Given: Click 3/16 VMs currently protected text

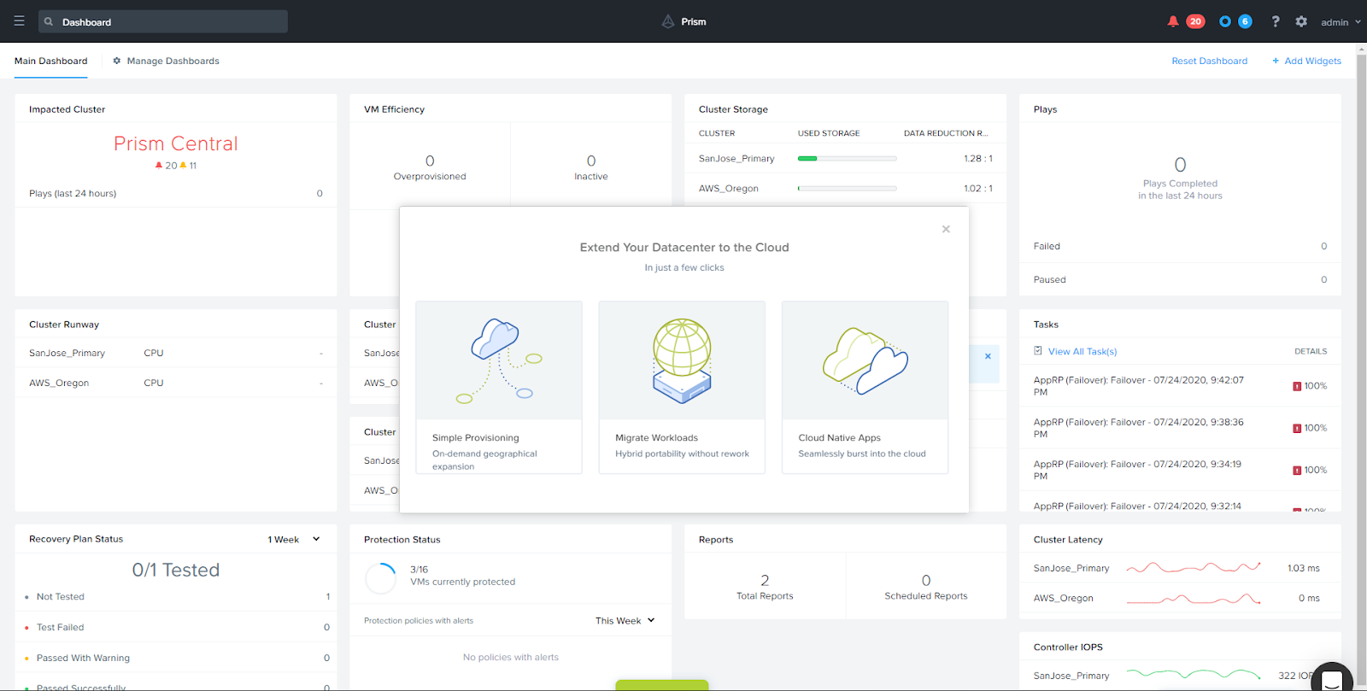Looking at the screenshot, I should tap(462, 576).
